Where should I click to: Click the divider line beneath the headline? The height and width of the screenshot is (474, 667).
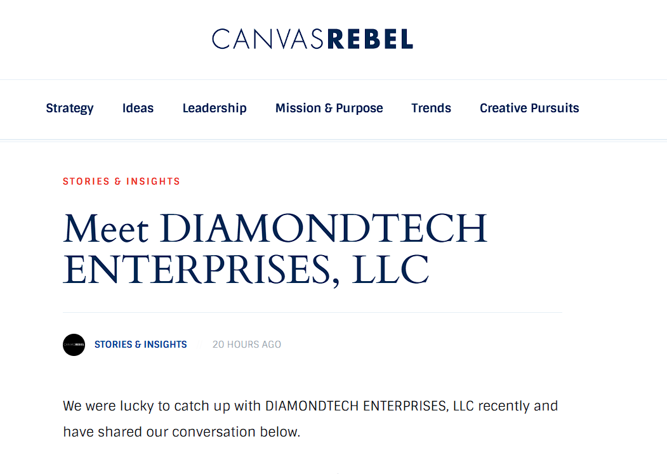click(x=313, y=312)
